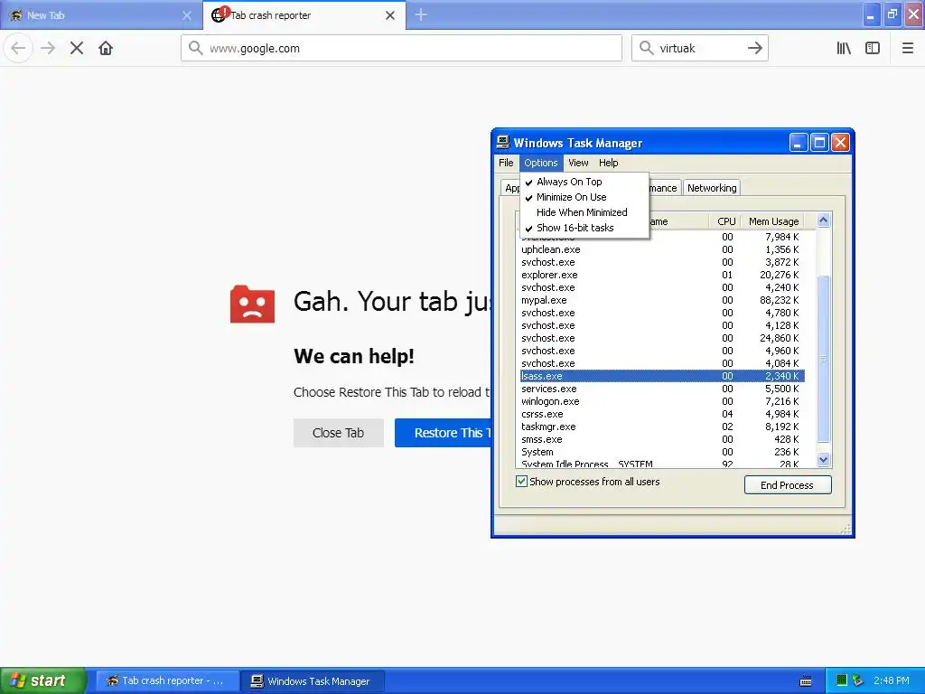
Task: Click the browser Forward arrow
Action: tap(48, 48)
